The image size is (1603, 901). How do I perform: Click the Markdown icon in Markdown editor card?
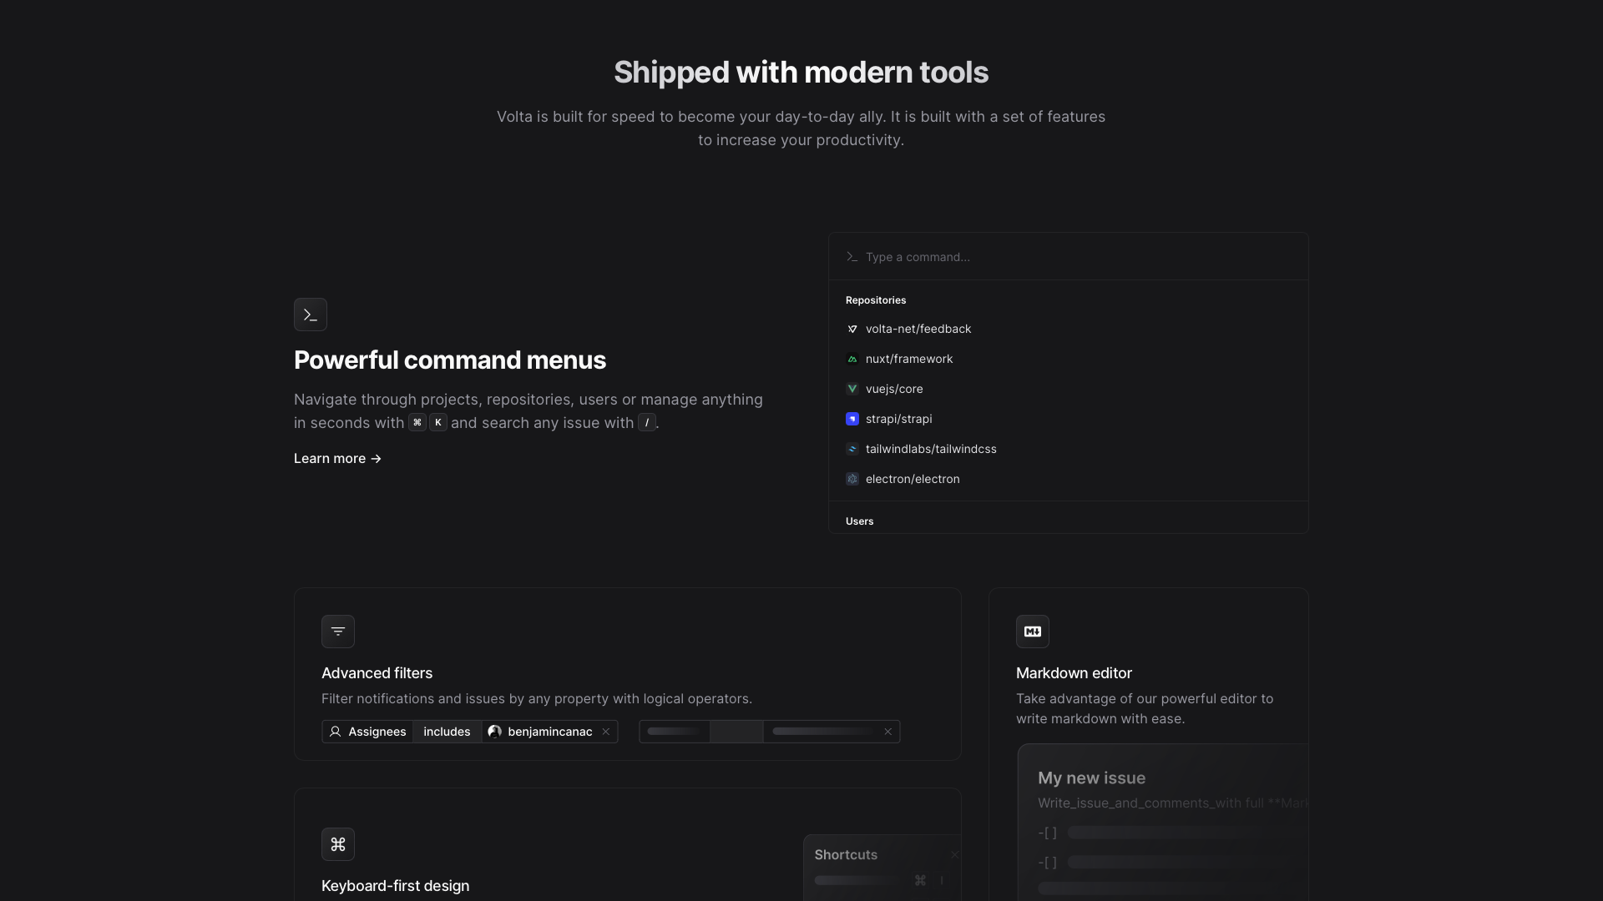tap(1033, 632)
